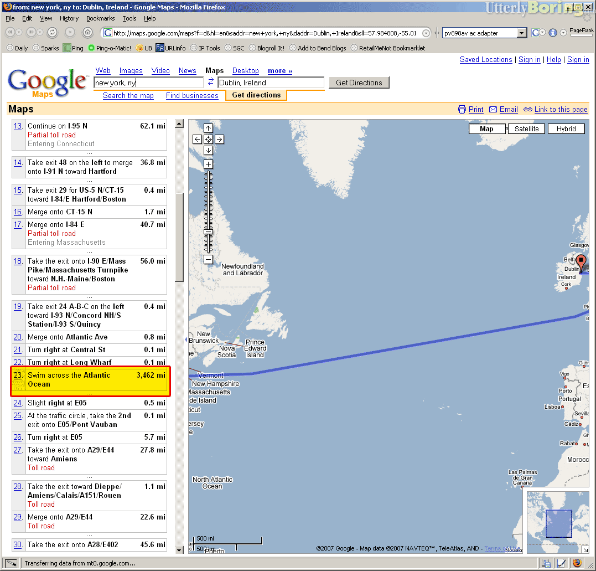Pan the map left with the arrow
596x571 pixels.
pyautogui.click(x=198, y=139)
